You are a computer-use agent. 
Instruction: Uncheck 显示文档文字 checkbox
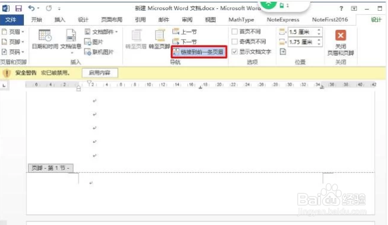coord(235,51)
